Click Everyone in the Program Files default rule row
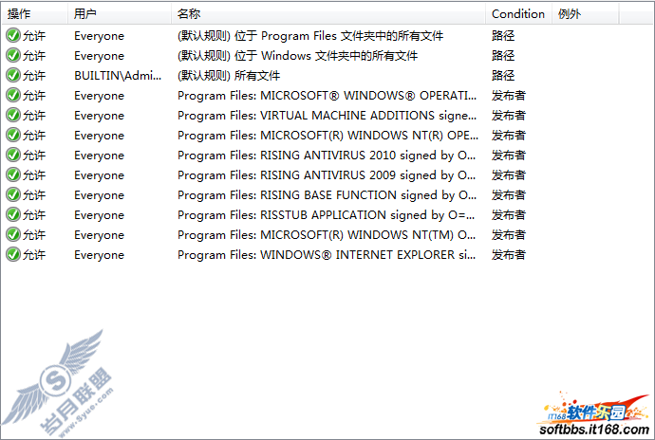The image size is (655, 440). click(x=99, y=36)
